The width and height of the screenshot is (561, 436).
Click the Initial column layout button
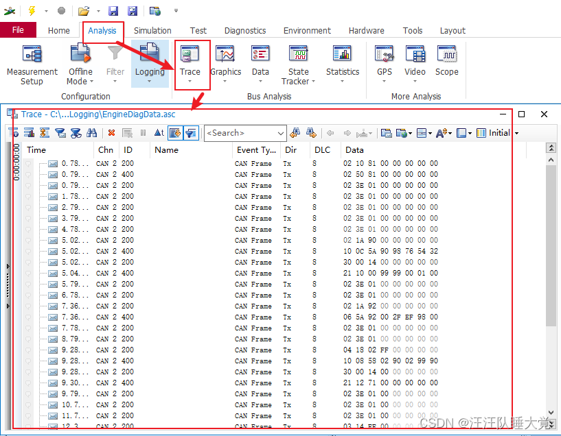tap(494, 133)
